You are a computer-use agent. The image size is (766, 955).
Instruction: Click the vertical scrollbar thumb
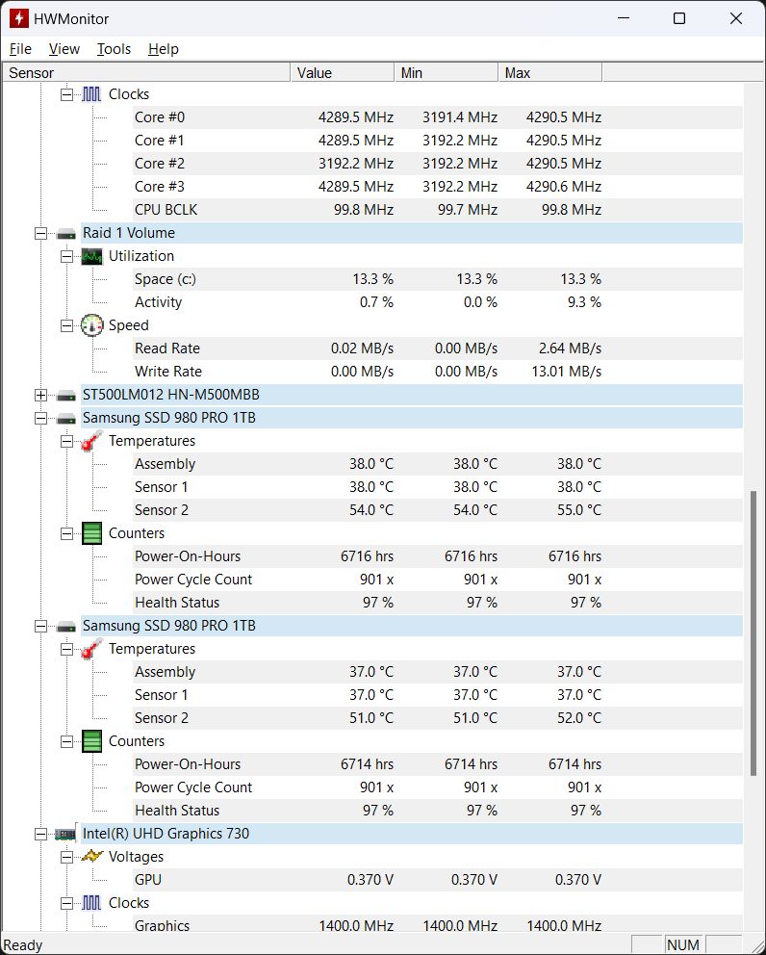pyautogui.click(x=753, y=632)
